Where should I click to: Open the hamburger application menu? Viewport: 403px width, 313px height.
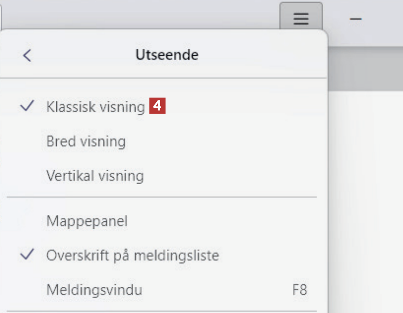pyautogui.click(x=301, y=18)
